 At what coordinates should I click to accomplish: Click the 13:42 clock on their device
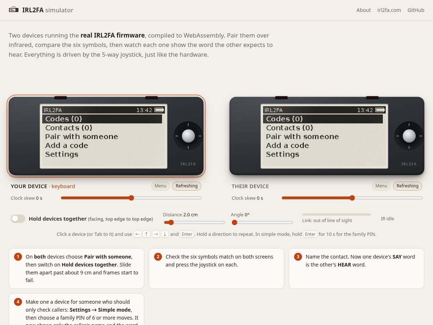pos(365,110)
